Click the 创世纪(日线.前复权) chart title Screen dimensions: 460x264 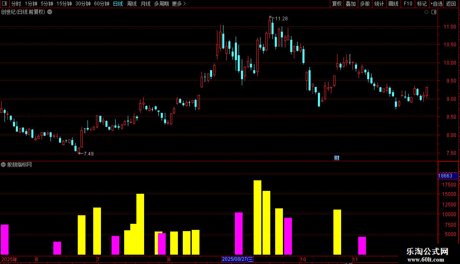[x=23, y=12]
